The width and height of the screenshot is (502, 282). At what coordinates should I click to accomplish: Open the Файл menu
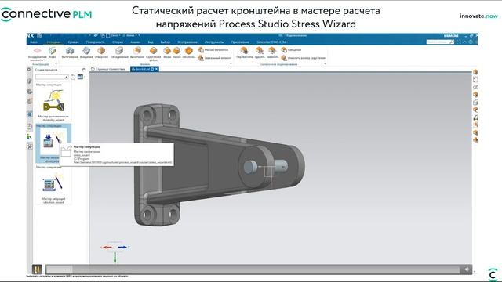click(34, 42)
